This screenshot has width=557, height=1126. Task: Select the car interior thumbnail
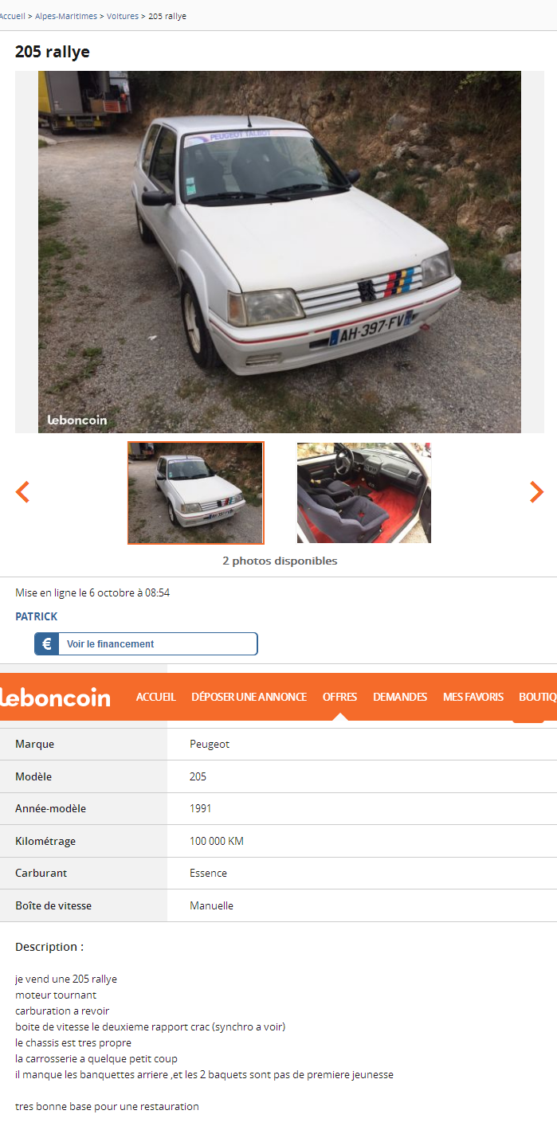coord(364,493)
